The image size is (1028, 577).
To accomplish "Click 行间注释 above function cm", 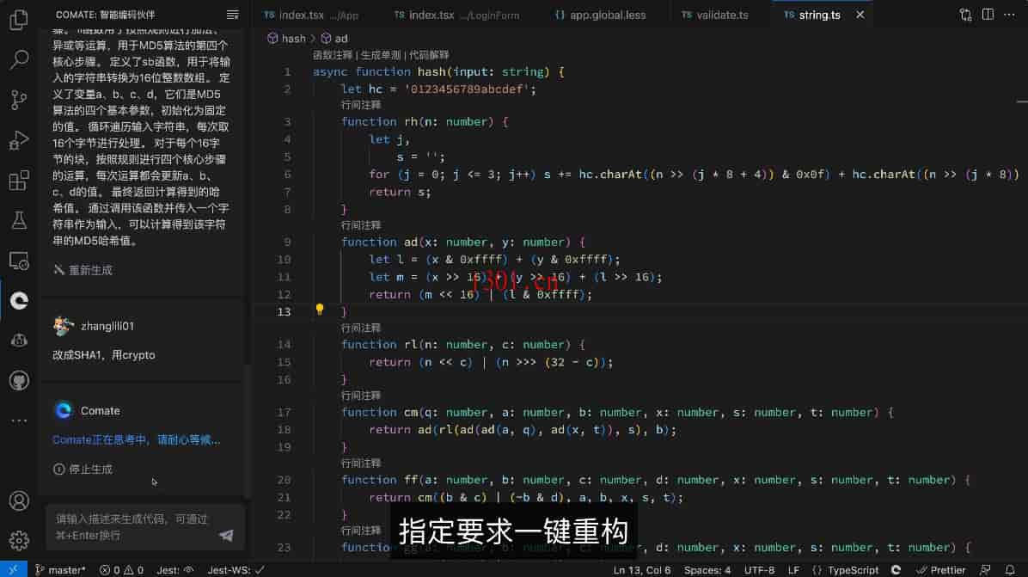I will coord(361,396).
